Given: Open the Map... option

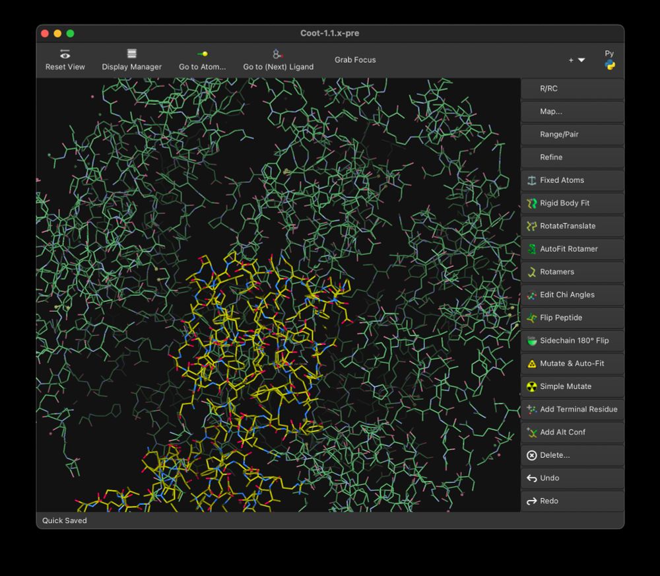Looking at the screenshot, I should pos(572,111).
